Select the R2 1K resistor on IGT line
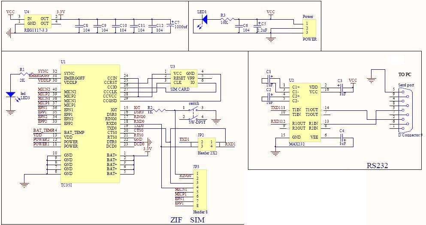The width and height of the screenshot is (426, 225). [x=159, y=110]
